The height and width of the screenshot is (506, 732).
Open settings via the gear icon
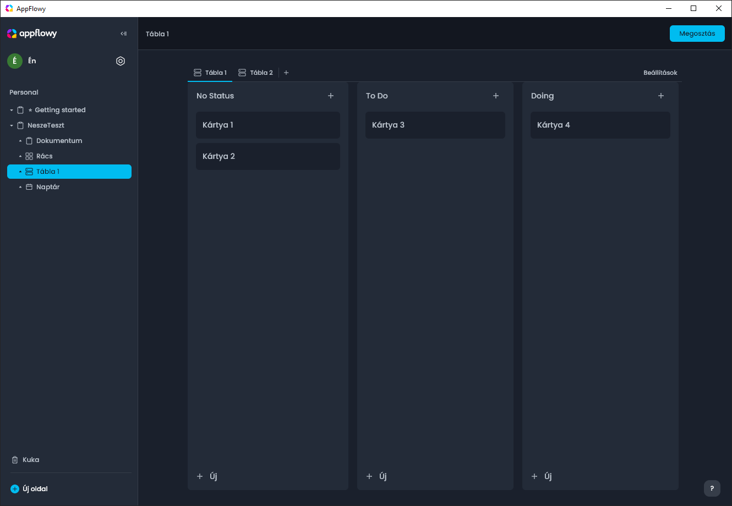click(121, 61)
